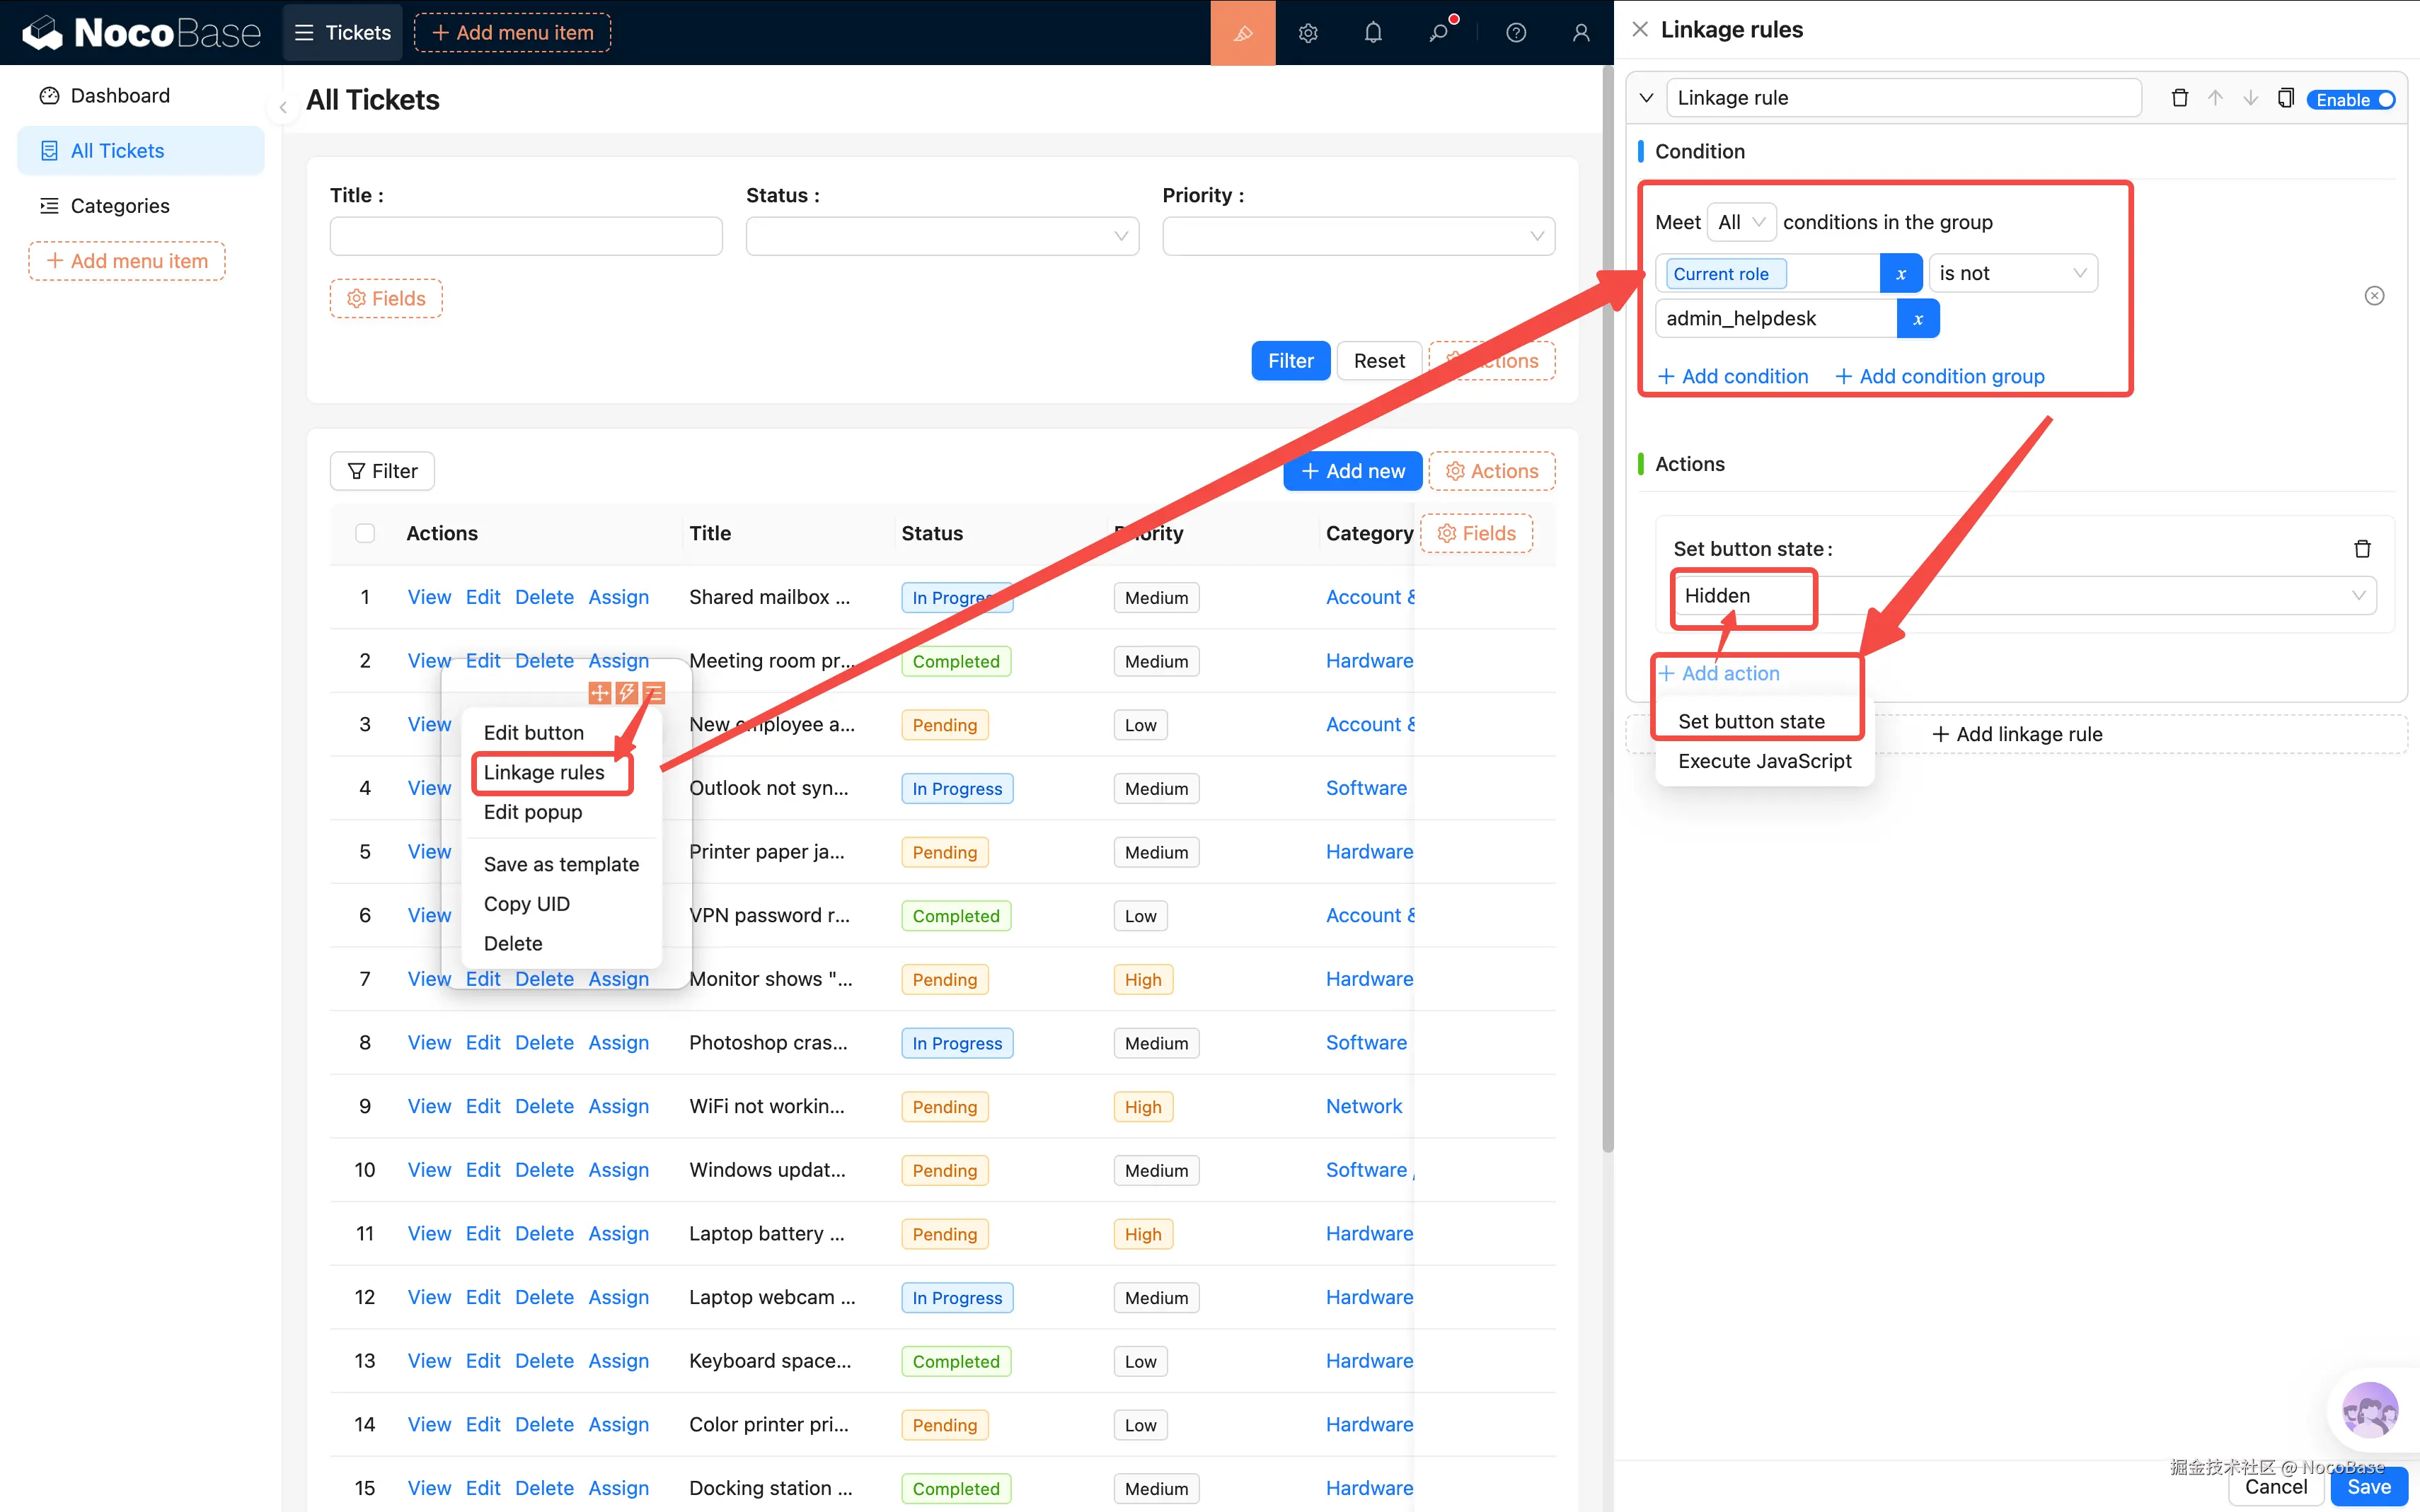Open the 'is not' operator dropdown

2012,273
